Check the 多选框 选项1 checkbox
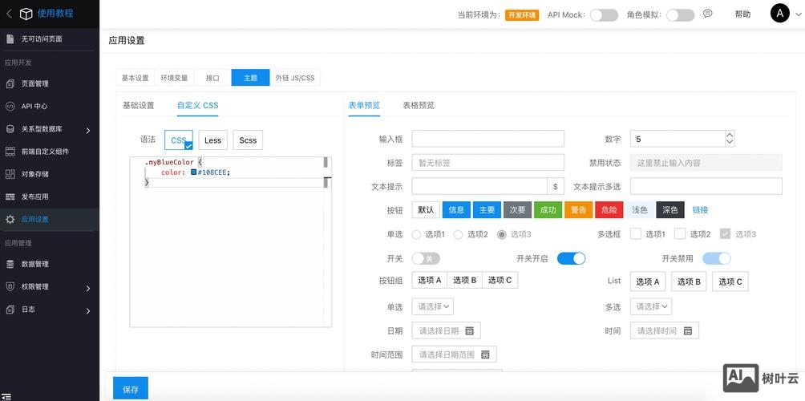Viewport: 805px width, 401px height. 636,234
